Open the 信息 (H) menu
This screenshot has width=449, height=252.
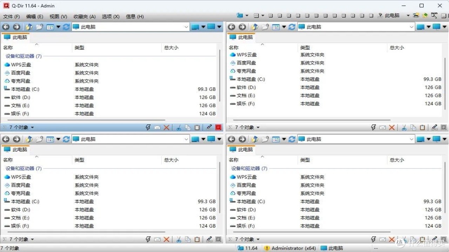tap(135, 16)
